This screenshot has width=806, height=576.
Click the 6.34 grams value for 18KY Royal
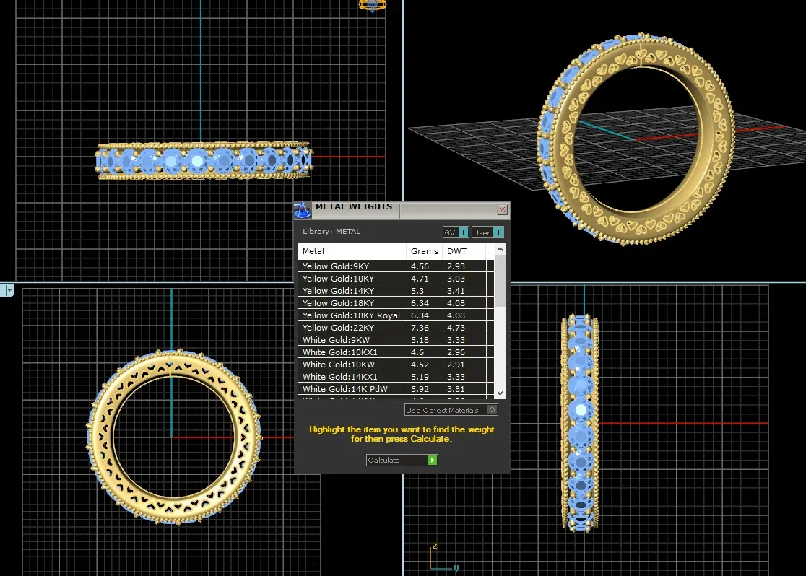tap(420, 315)
